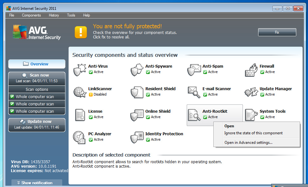Open the History menu

point(54,15)
